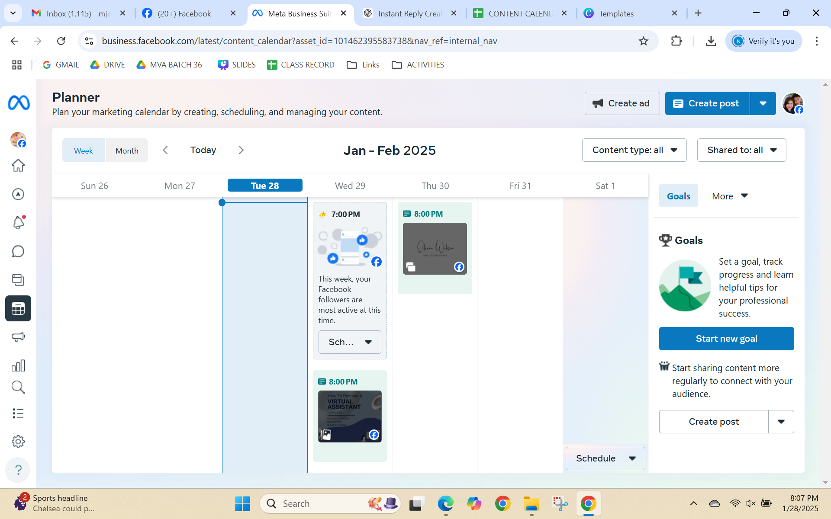The width and height of the screenshot is (831, 519).
Task: Switch the calendar to Week view
Action: click(84, 151)
